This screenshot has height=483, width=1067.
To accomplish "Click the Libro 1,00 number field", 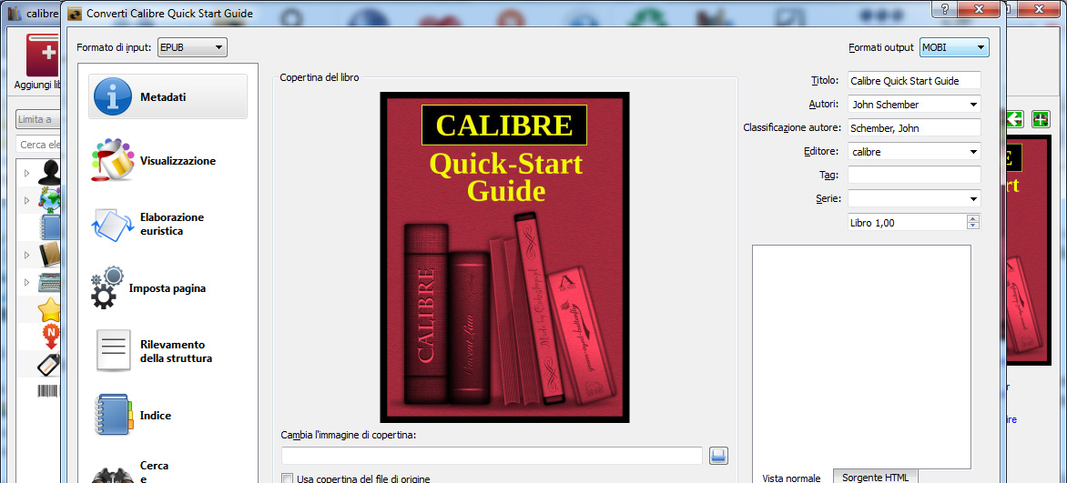I will (907, 223).
